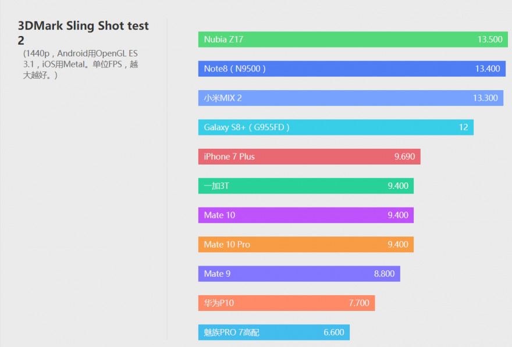Select the Note8 (N9500) bar label
This screenshot has height=347, width=512.
pyautogui.click(x=235, y=69)
